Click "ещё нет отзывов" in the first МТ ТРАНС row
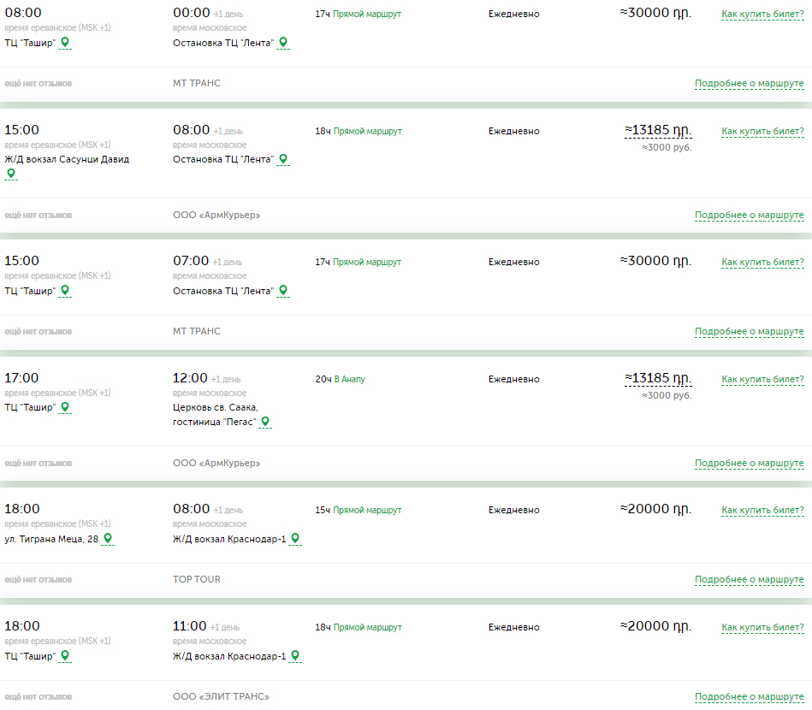812x710 pixels. pyautogui.click(x=39, y=83)
